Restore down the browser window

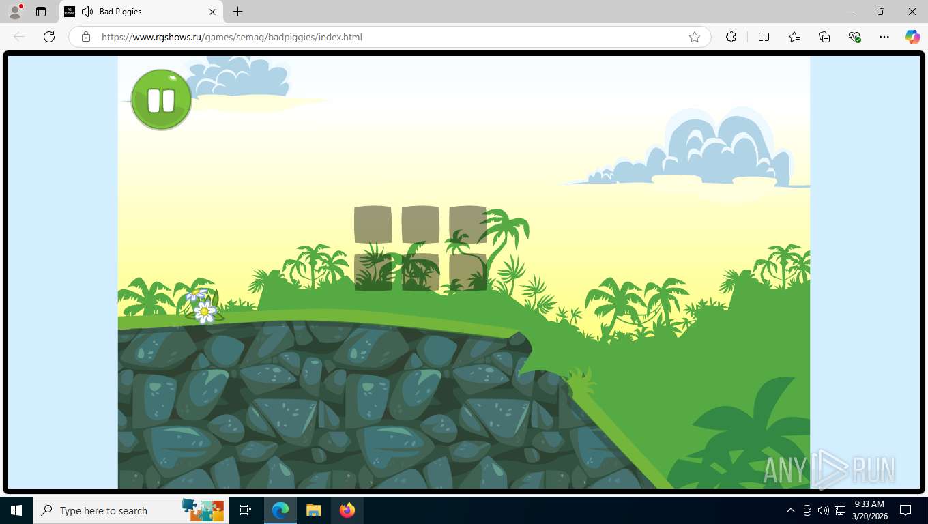pos(881,12)
